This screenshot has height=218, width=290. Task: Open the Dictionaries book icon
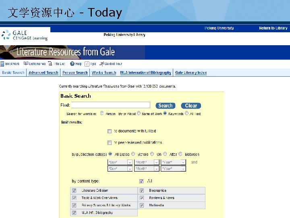26,63
